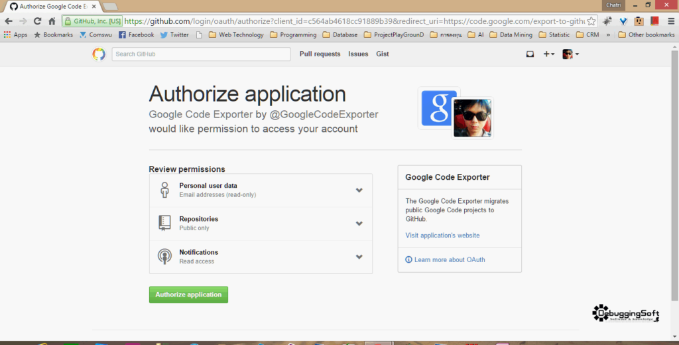The height and width of the screenshot is (345, 679).
Task: Open the Programming bookmark folder
Action: [x=293, y=34]
